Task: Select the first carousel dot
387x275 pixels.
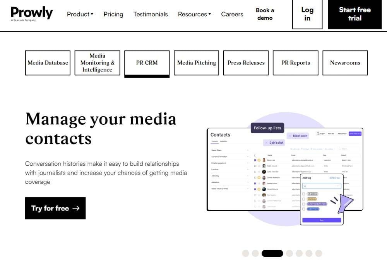Action: [246, 253]
